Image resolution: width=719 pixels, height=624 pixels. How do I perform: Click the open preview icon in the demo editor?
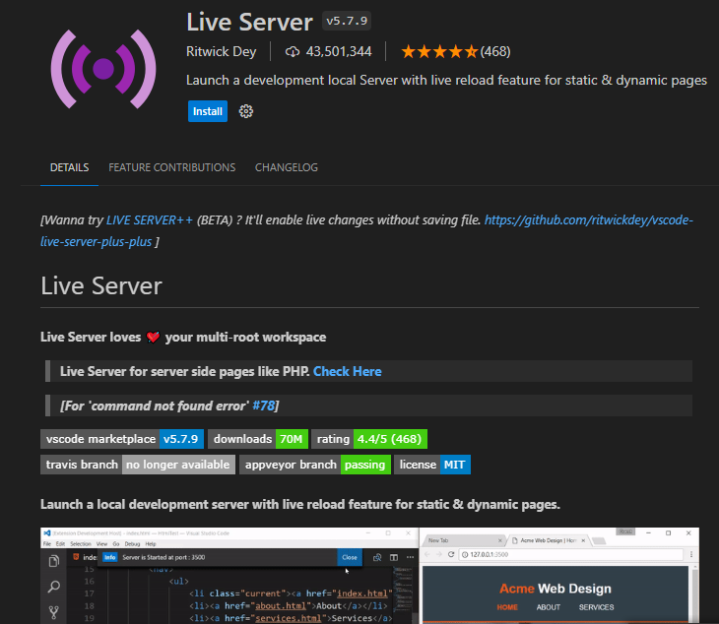(377, 558)
